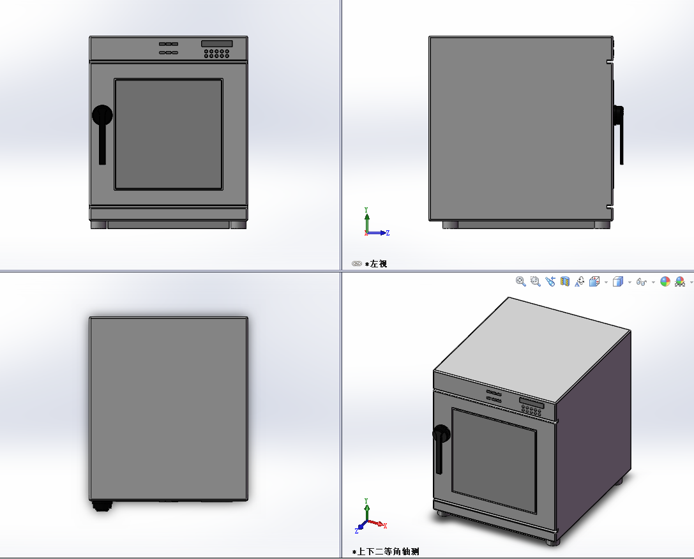Click keypad buttons on front view panel
The height and width of the screenshot is (559, 694).
(216, 54)
